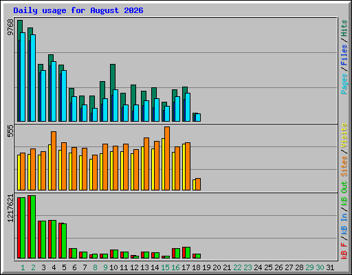Click the green kB bar for day 1

click(23, 228)
